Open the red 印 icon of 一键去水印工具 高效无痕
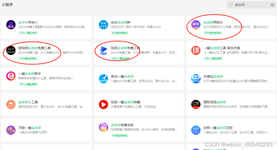Screen dimensions: 277x150 [x=196, y=50]
